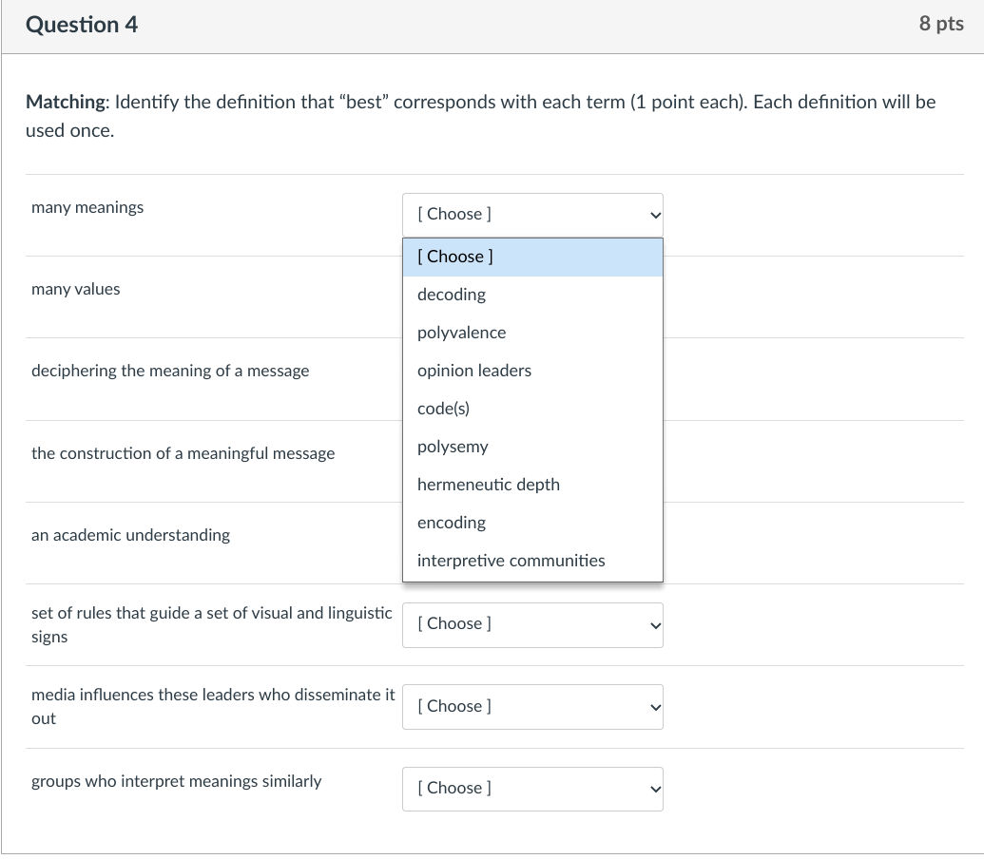This screenshot has width=984, height=859.
Task: Choose 'encoding' from the open dropdown
Action: click(452, 523)
